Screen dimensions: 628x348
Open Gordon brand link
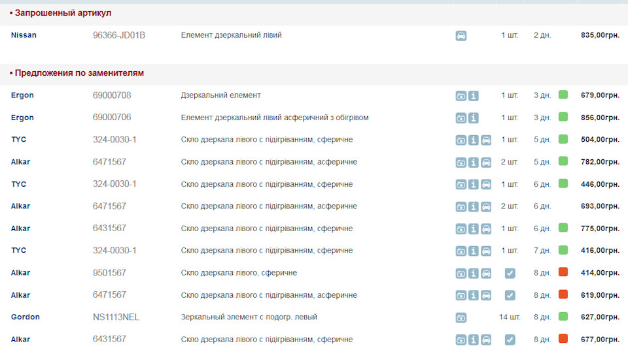(26, 317)
